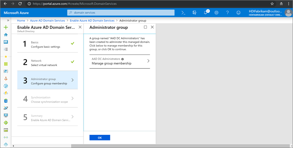The width and height of the screenshot is (293, 148).
Task: Open step 5 Summary
Action: click(x=47, y=117)
